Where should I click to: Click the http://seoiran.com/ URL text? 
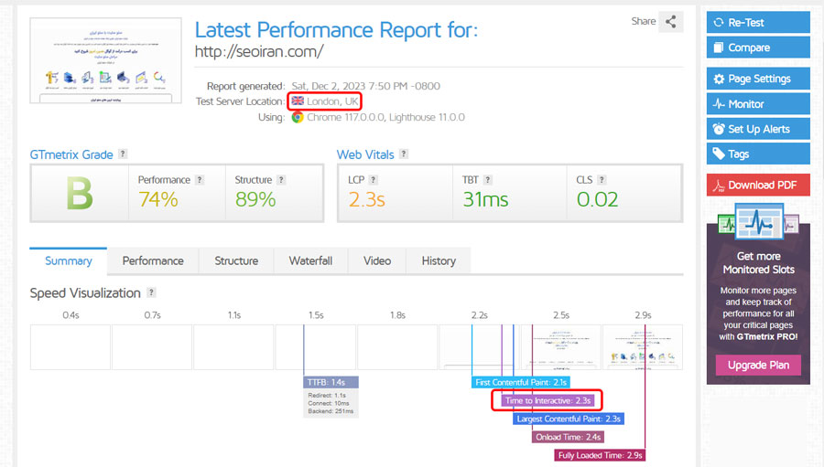click(x=258, y=51)
